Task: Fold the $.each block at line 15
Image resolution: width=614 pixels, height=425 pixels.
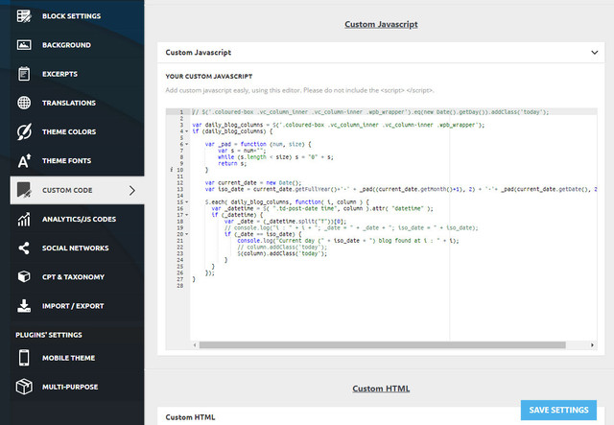Action: pos(187,202)
